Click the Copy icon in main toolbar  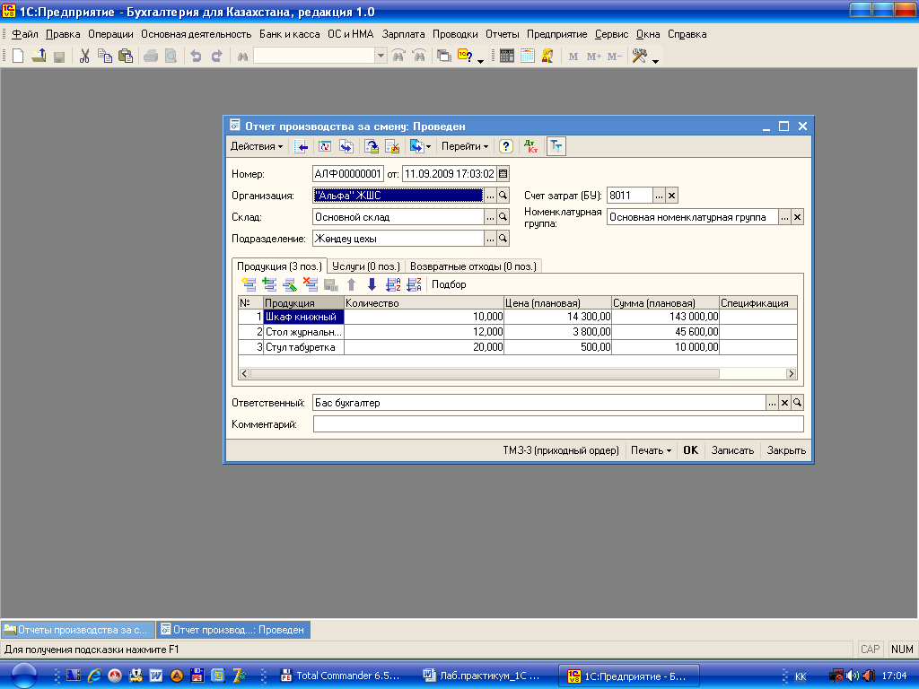click(105, 57)
